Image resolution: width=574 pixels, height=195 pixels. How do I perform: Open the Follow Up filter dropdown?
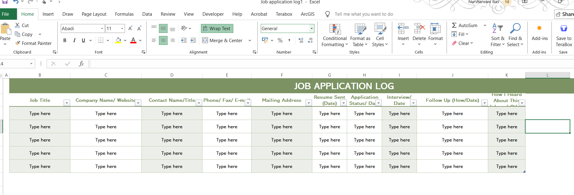(485, 103)
